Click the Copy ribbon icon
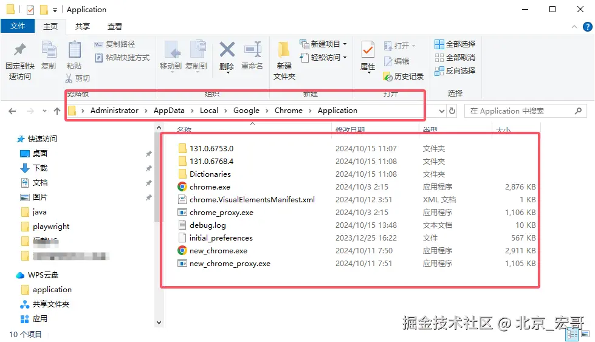Screen dimensions: 595x342 pyautogui.click(x=49, y=50)
